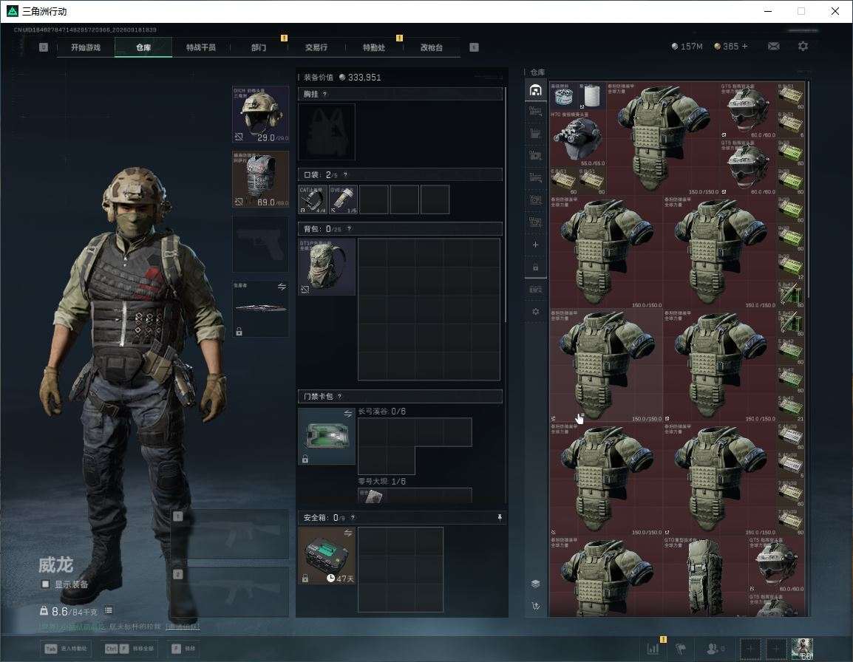Select the 仓库 tab

(143, 47)
